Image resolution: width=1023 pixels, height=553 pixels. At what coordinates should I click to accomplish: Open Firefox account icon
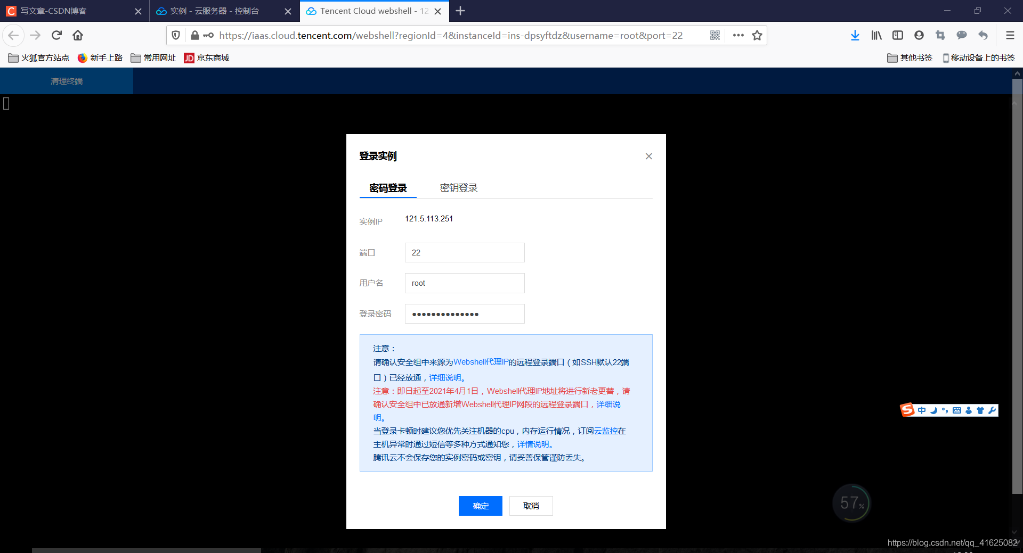point(919,35)
